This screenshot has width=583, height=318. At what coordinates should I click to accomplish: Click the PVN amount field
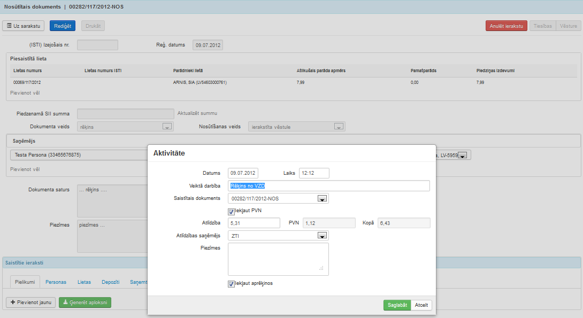point(329,223)
